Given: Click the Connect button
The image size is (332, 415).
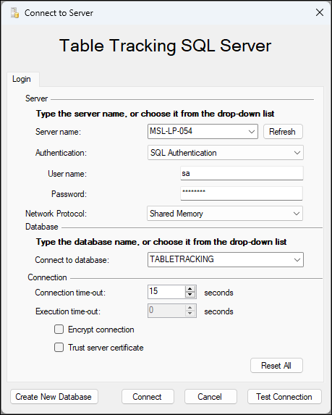Looking at the screenshot, I should 148,397.
